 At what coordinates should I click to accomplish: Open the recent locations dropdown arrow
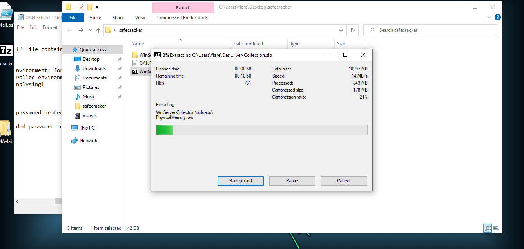click(x=90, y=30)
